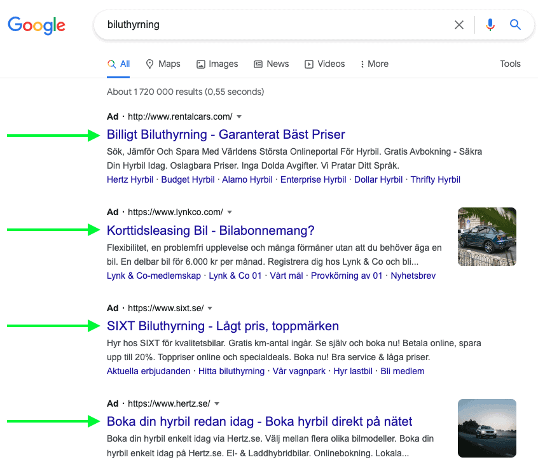This screenshot has height=476, width=538.
Task: Switch to the Videos tab
Action: pos(325,64)
